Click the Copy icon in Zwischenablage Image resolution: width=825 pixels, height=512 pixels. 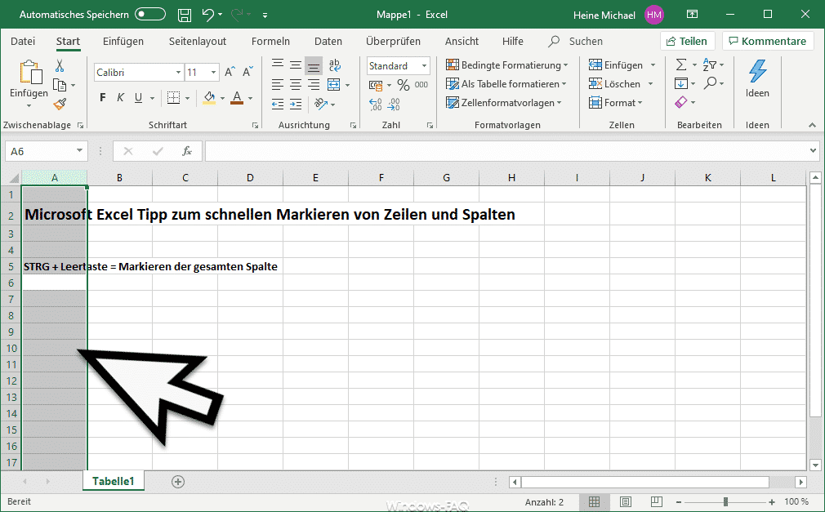60,85
